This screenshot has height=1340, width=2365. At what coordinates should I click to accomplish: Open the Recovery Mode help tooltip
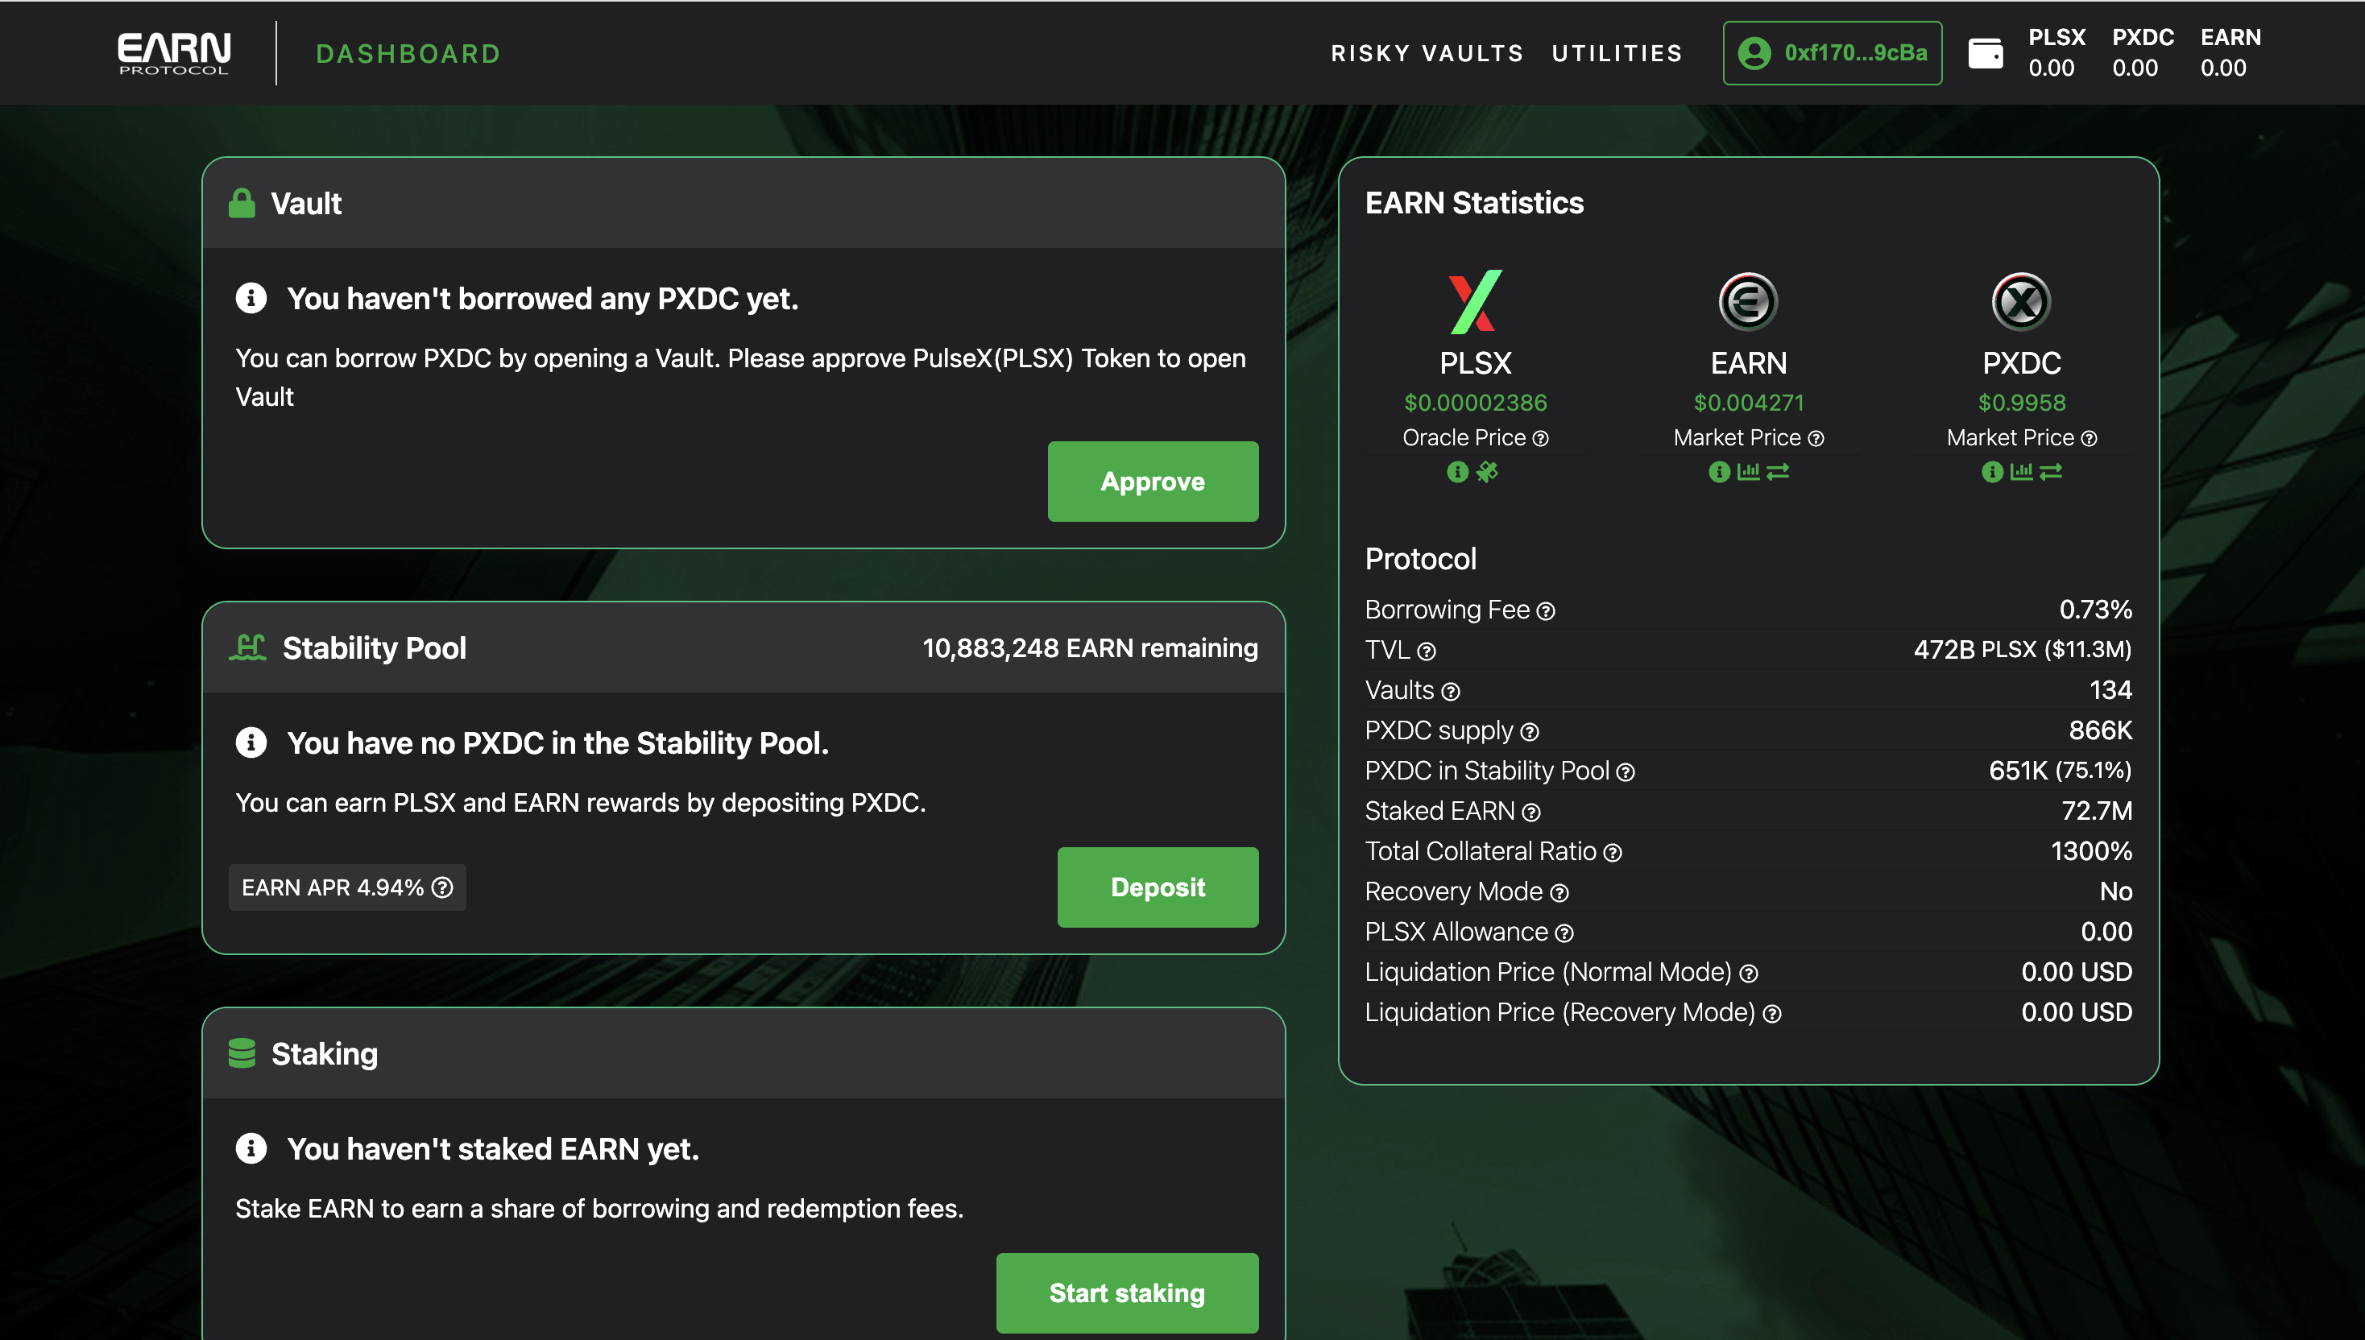(x=1559, y=893)
